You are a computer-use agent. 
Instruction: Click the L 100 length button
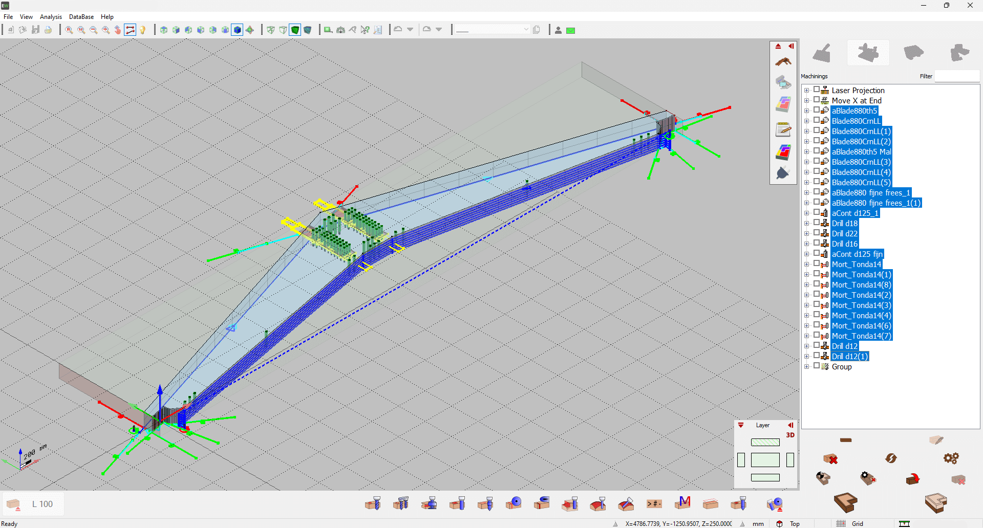33,504
